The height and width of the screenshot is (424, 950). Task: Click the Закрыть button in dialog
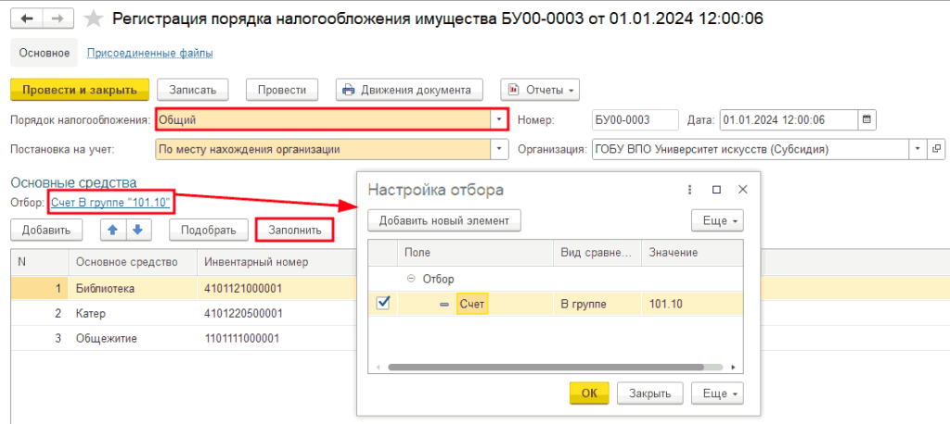(650, 393)
